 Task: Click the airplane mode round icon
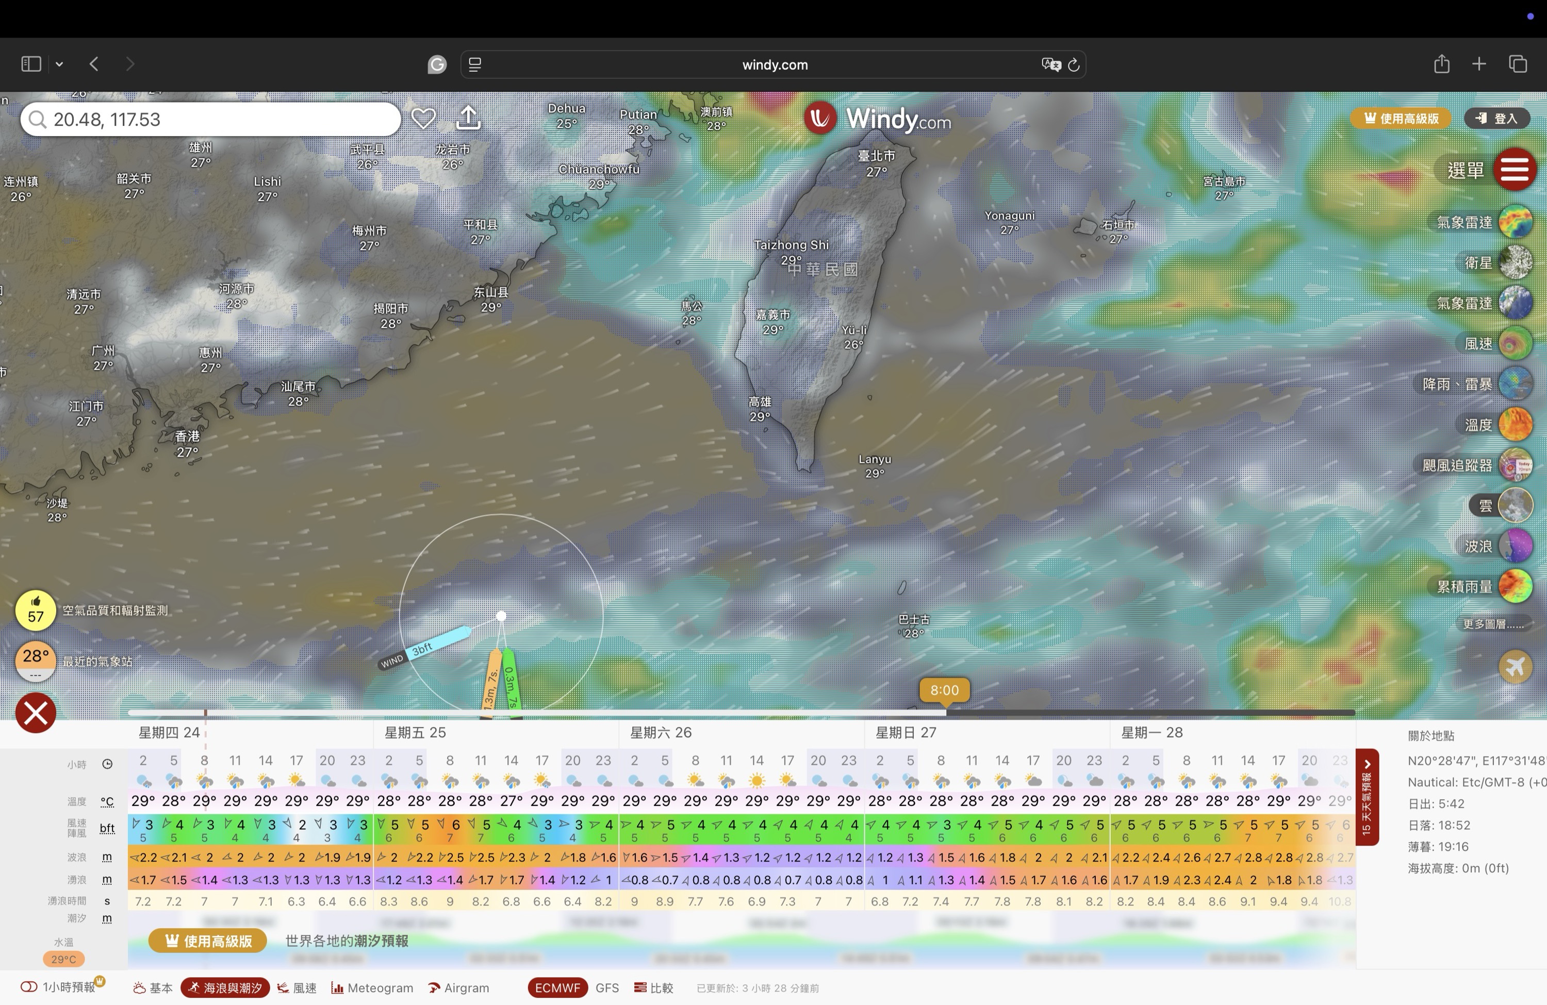click(1515, 667)
